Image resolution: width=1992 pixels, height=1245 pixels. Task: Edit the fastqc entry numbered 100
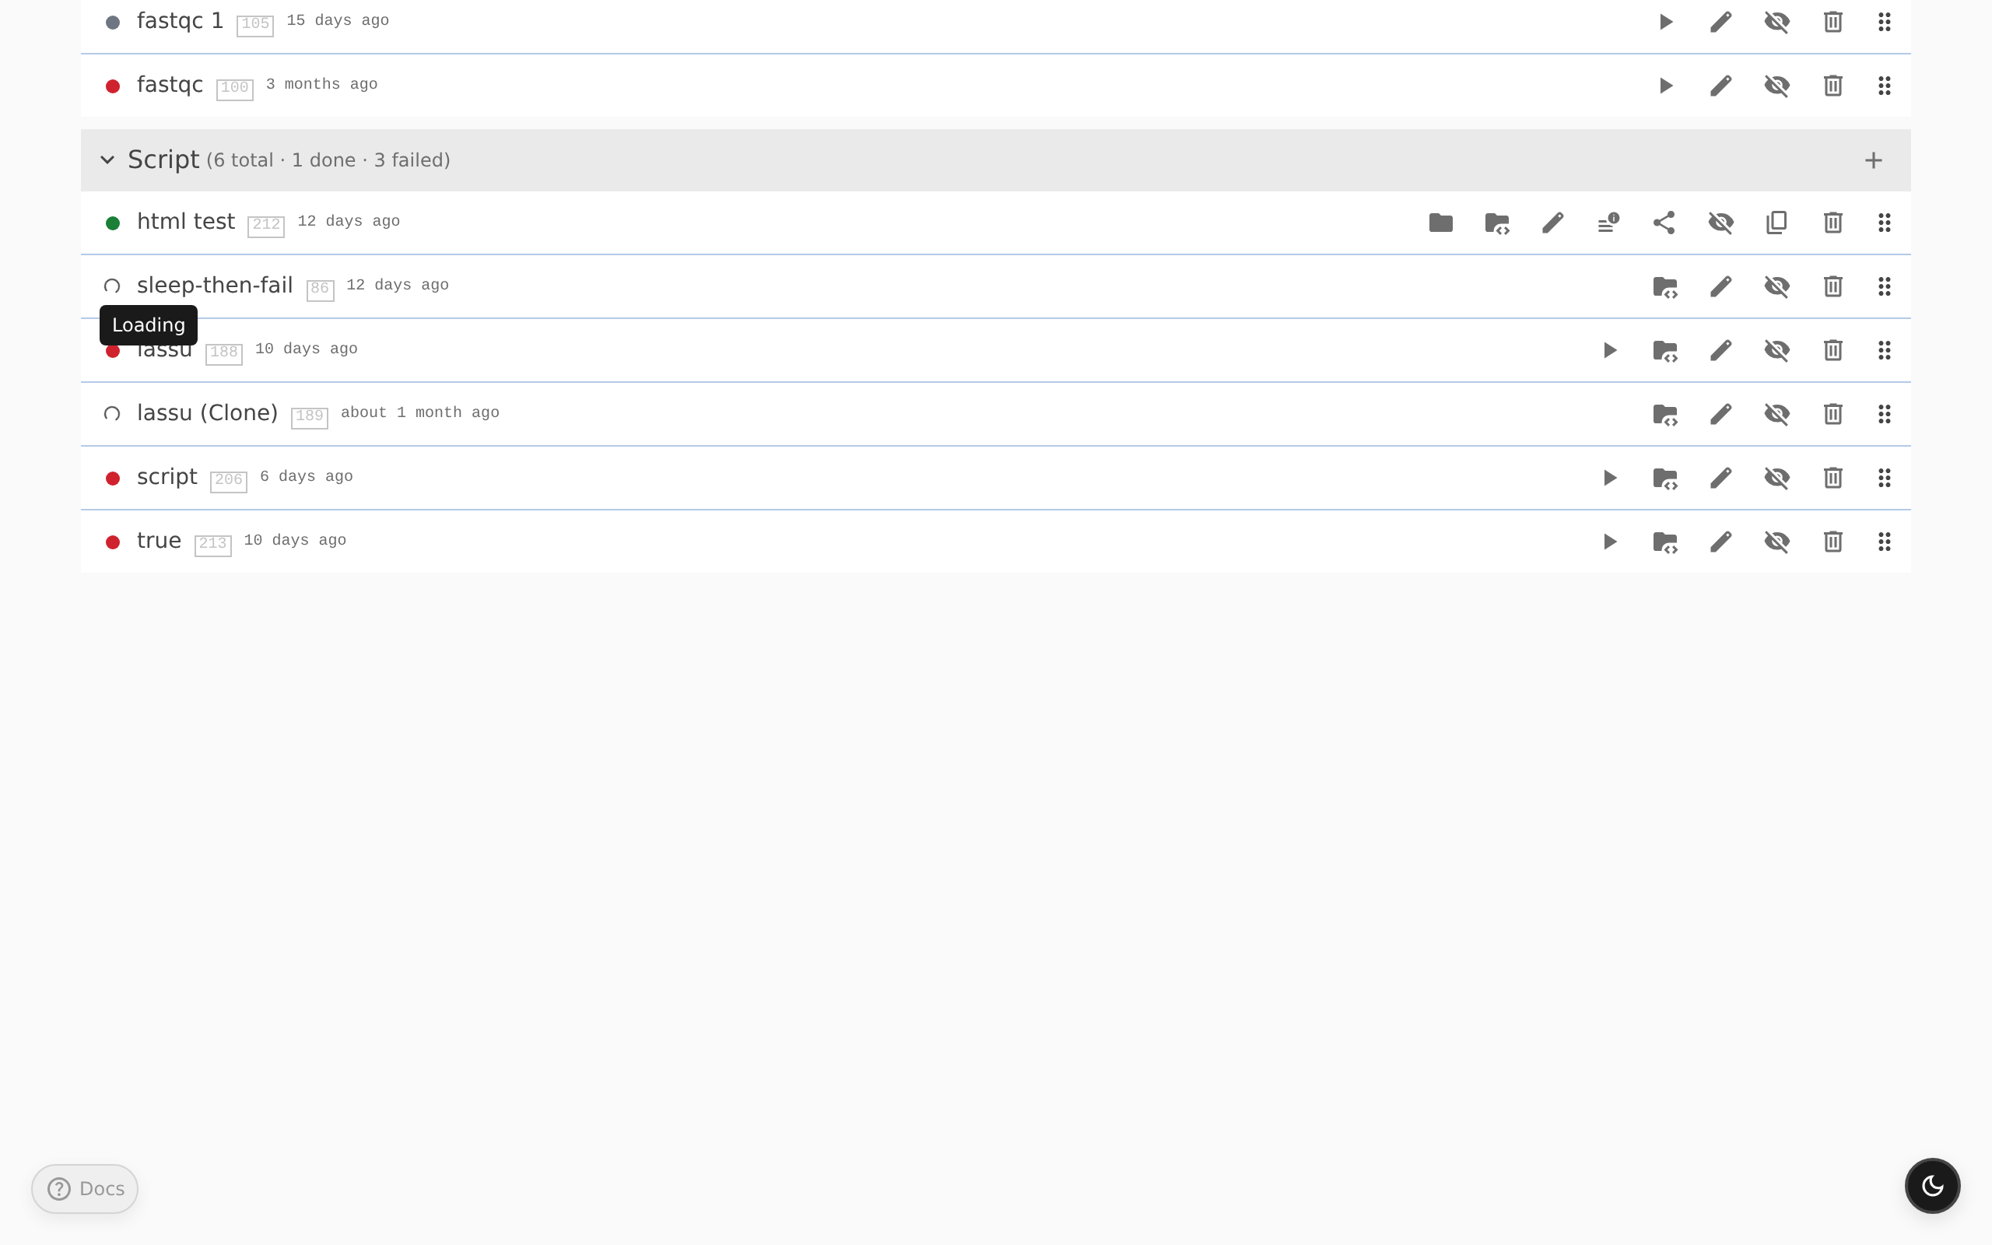pyautogui.click(x=1721, y=86)
